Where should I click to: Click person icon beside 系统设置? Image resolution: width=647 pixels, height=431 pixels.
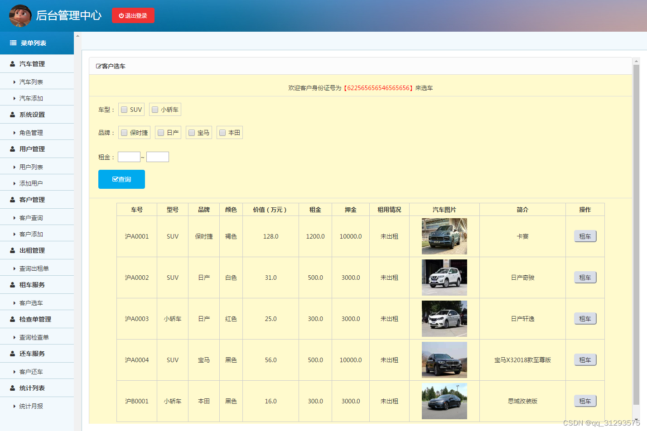click(x=13, y=115)
